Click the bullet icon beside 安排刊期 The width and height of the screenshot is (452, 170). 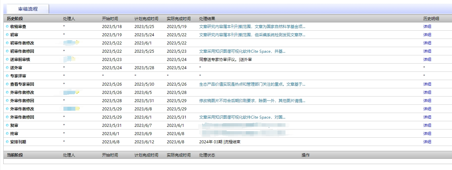tap(7, 142)
